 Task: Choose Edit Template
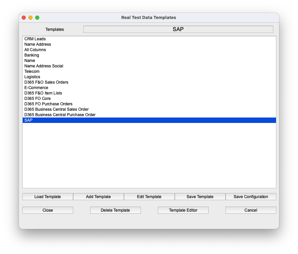click(149, 196)
